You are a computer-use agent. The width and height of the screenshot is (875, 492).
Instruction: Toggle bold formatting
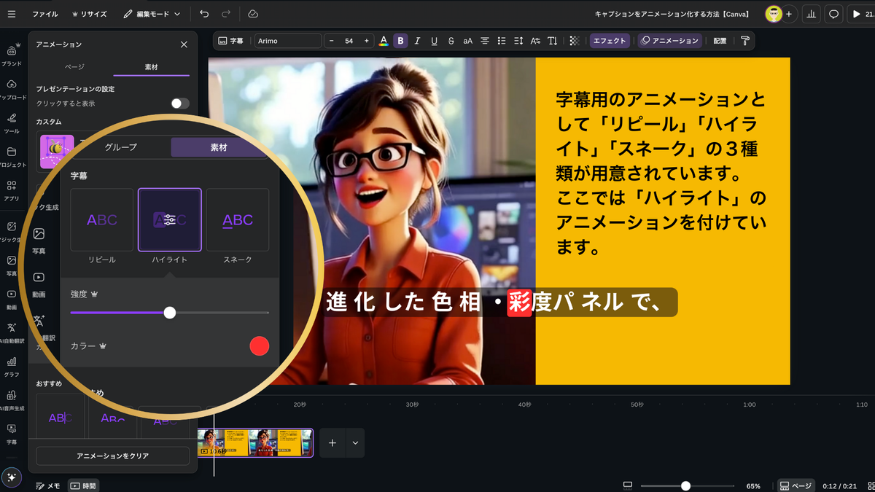point(400,41)
